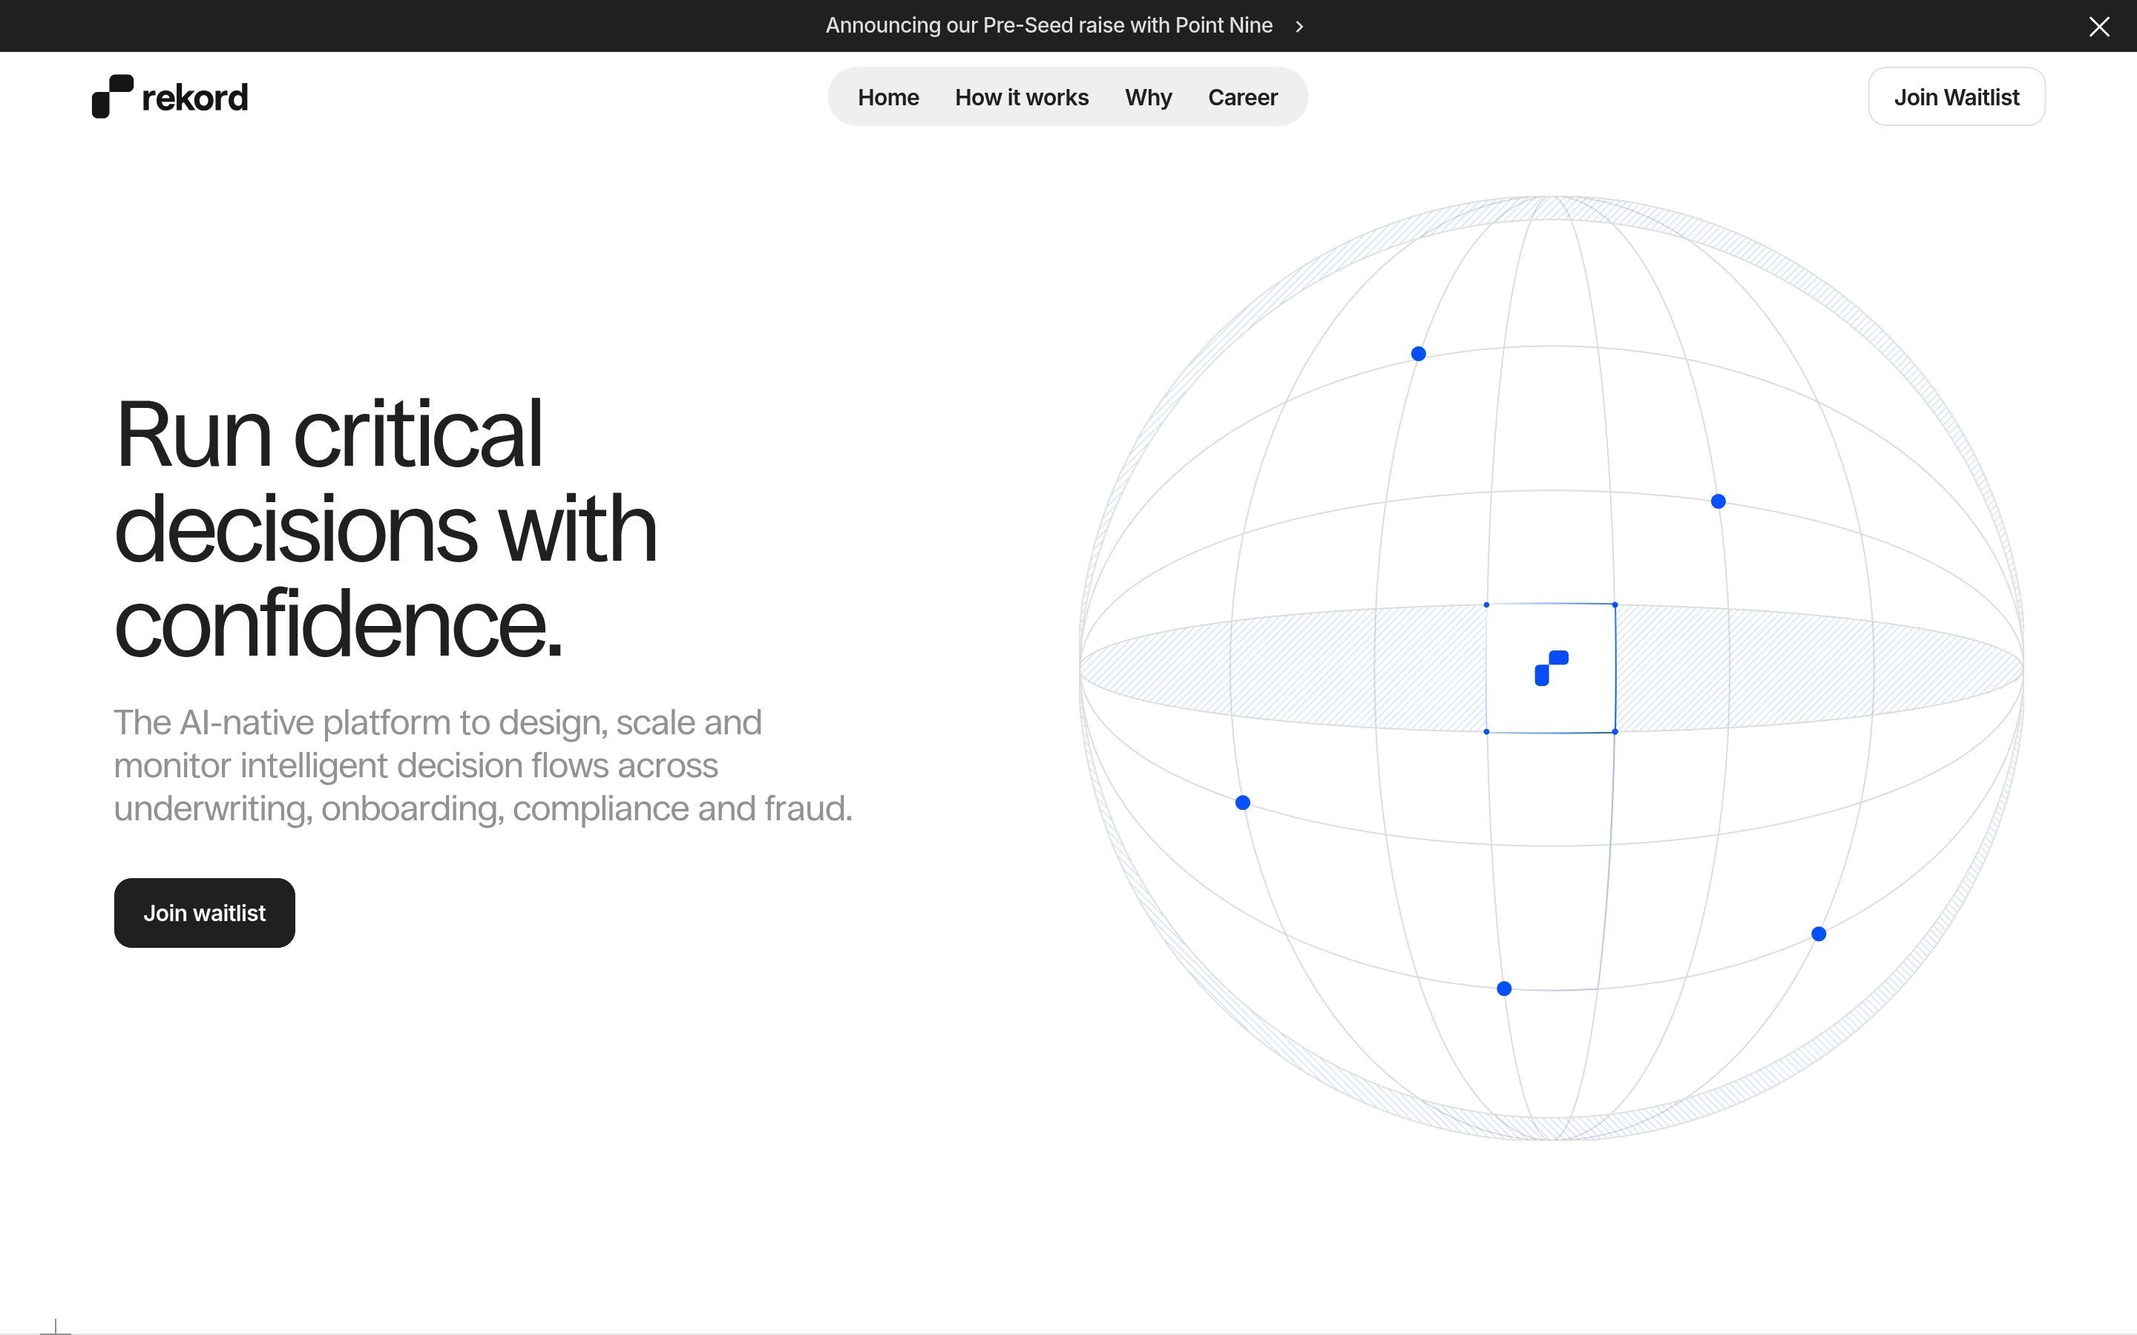
Task: Go to the Home nav item
Action: (887, 97)
